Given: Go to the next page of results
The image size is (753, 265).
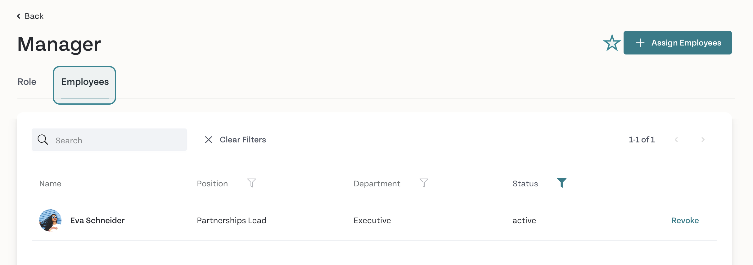Looking at the screenshot, I should (x=703, y=140).
